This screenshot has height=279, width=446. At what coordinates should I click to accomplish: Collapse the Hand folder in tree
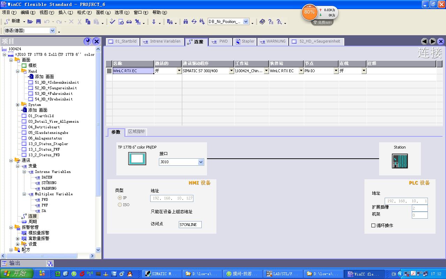pos(18,71)
